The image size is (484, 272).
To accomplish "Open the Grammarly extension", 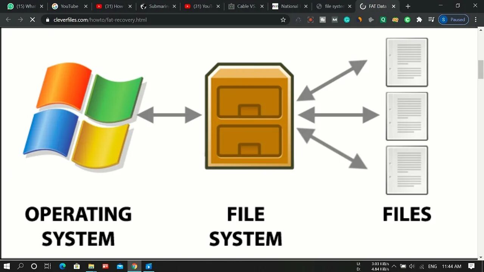I will (347, 20).
